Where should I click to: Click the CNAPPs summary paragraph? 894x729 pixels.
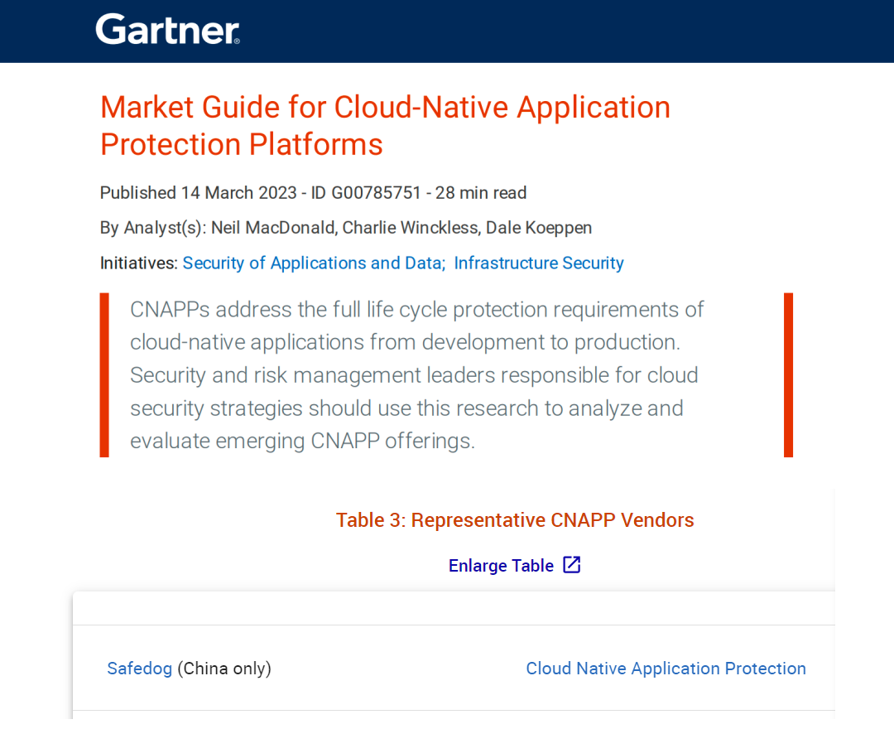coord(416,374)
